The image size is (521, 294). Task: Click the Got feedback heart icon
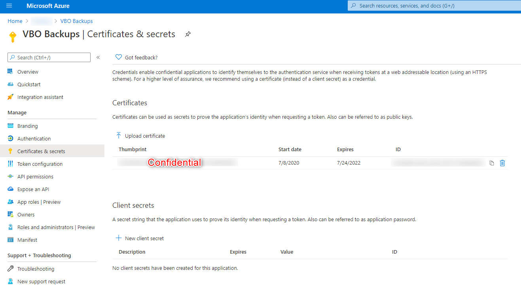[118, 57]
